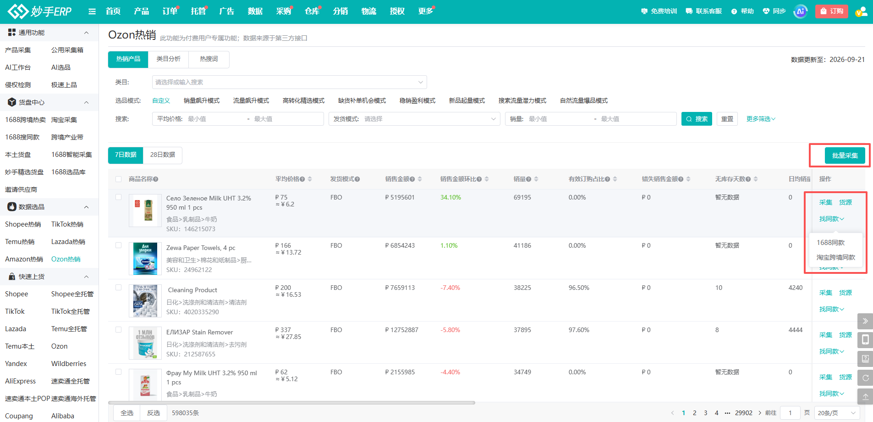Expand the floating side panel arrow

click(865, 321)
